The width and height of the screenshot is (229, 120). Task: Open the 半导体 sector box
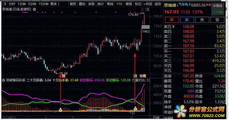coord(218,9)
